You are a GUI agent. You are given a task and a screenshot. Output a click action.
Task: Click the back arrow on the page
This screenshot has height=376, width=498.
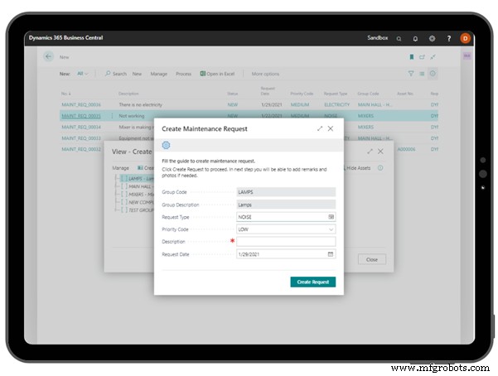coord(49,56)
